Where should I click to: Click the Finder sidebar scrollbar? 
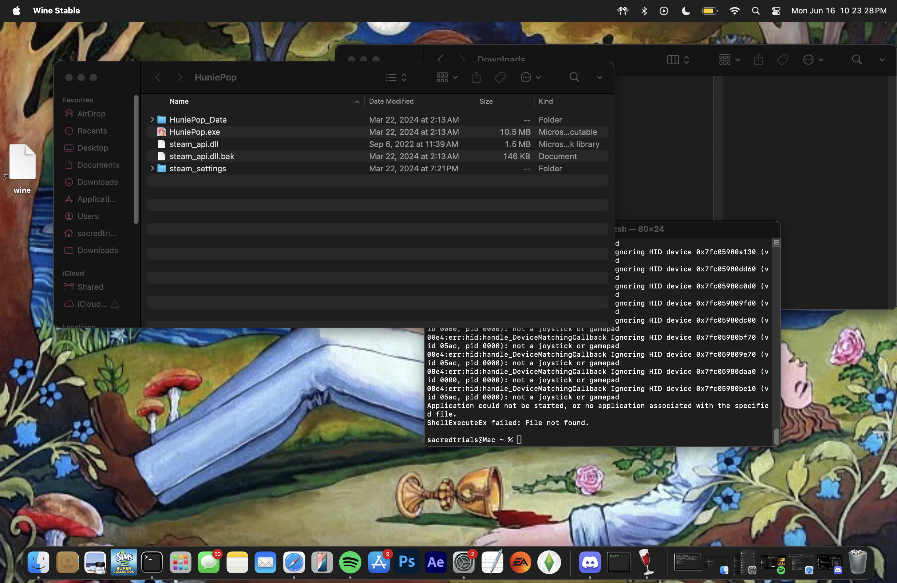pos(136,160)
